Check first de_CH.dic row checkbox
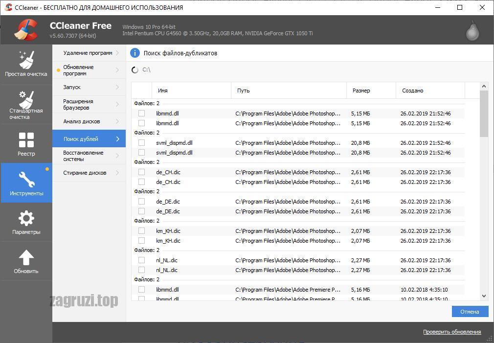Viewport: 494px width, 343px height. (141, 172)
